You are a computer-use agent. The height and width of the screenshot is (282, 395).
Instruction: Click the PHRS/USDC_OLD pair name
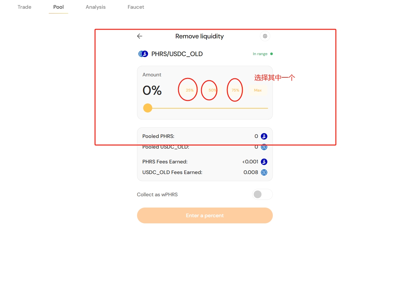pos(177,54)
